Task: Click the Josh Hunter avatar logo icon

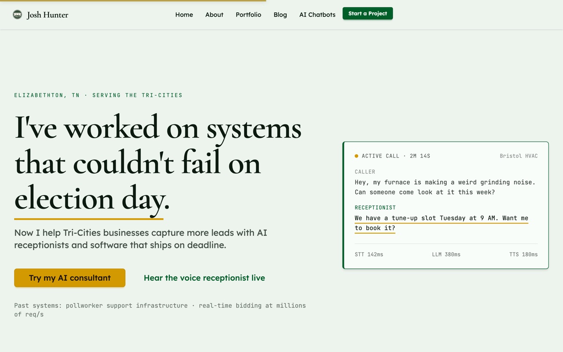Action: 17,15
